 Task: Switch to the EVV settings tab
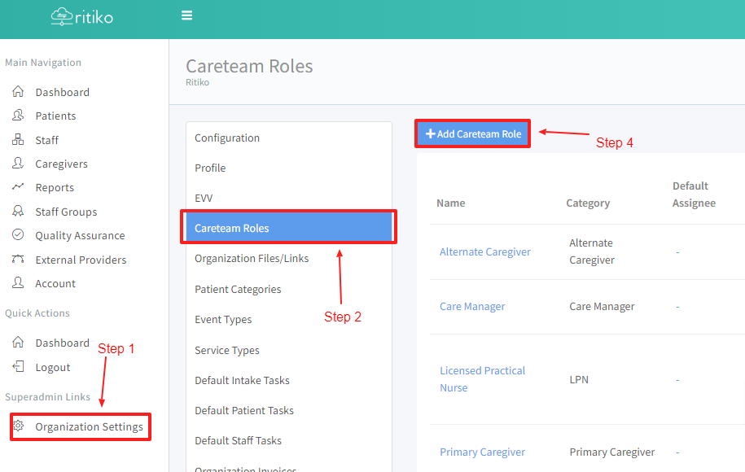[x=204, y=198]
